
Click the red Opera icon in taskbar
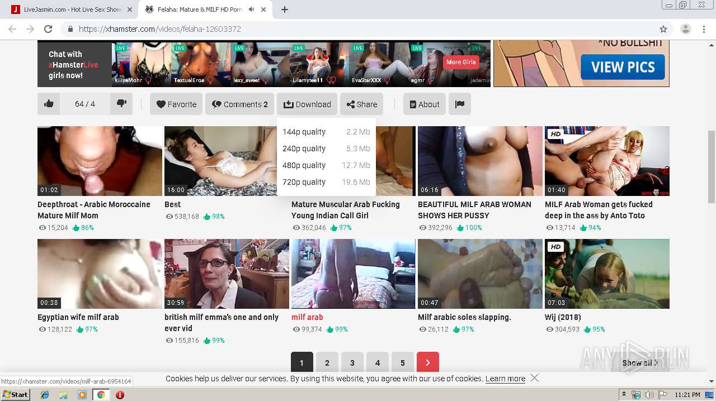pos(120,395)
